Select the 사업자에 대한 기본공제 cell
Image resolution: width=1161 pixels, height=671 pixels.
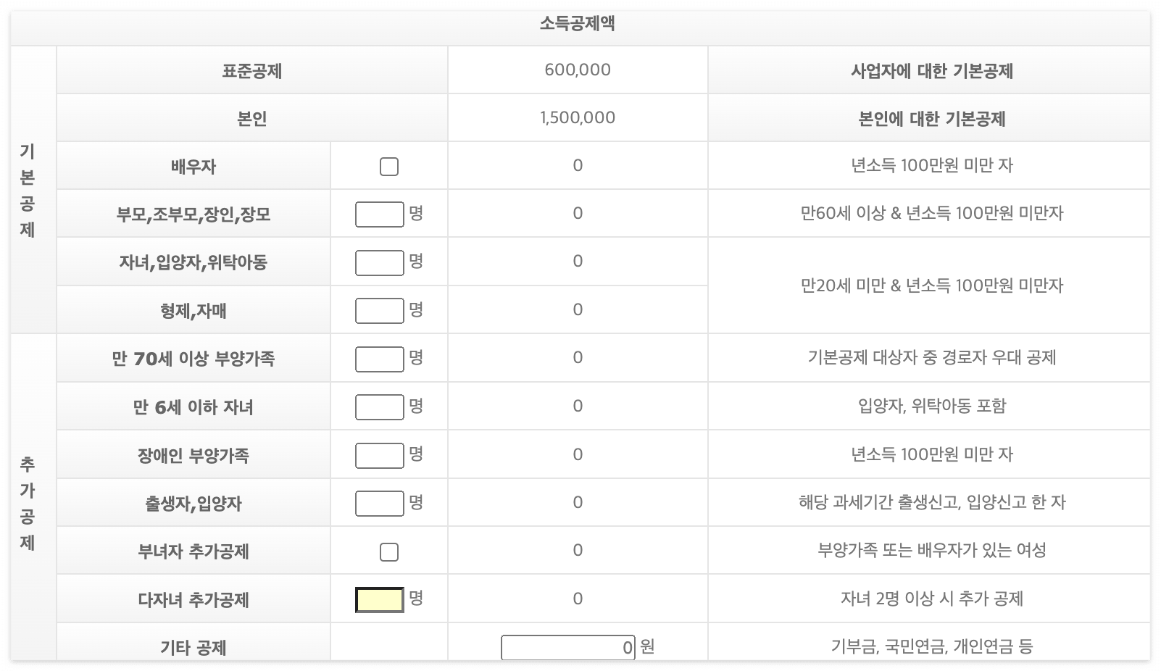click(933, 70)
